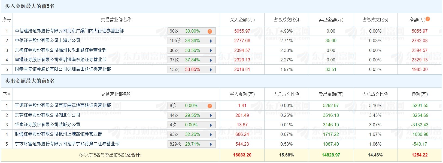Click the help icon beside 净额(万) header

(428, 19)
